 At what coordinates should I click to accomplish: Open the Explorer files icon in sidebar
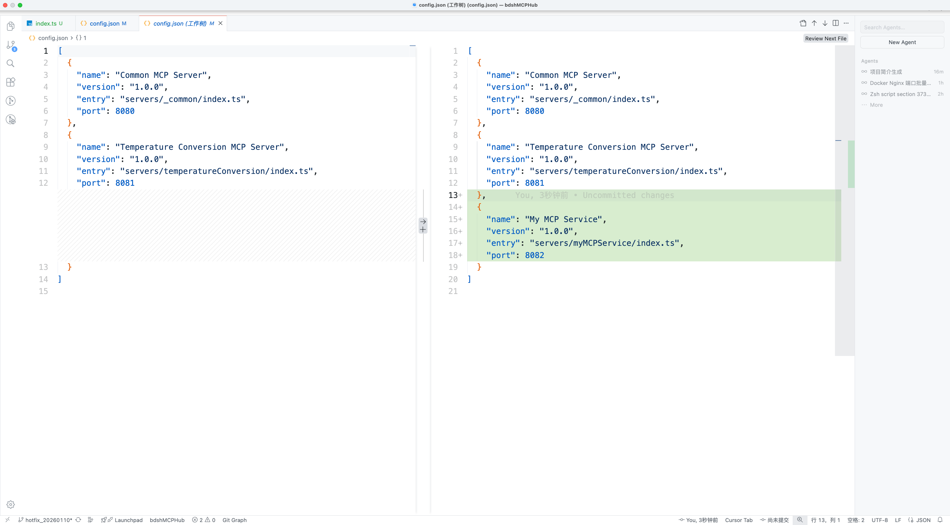10,26
